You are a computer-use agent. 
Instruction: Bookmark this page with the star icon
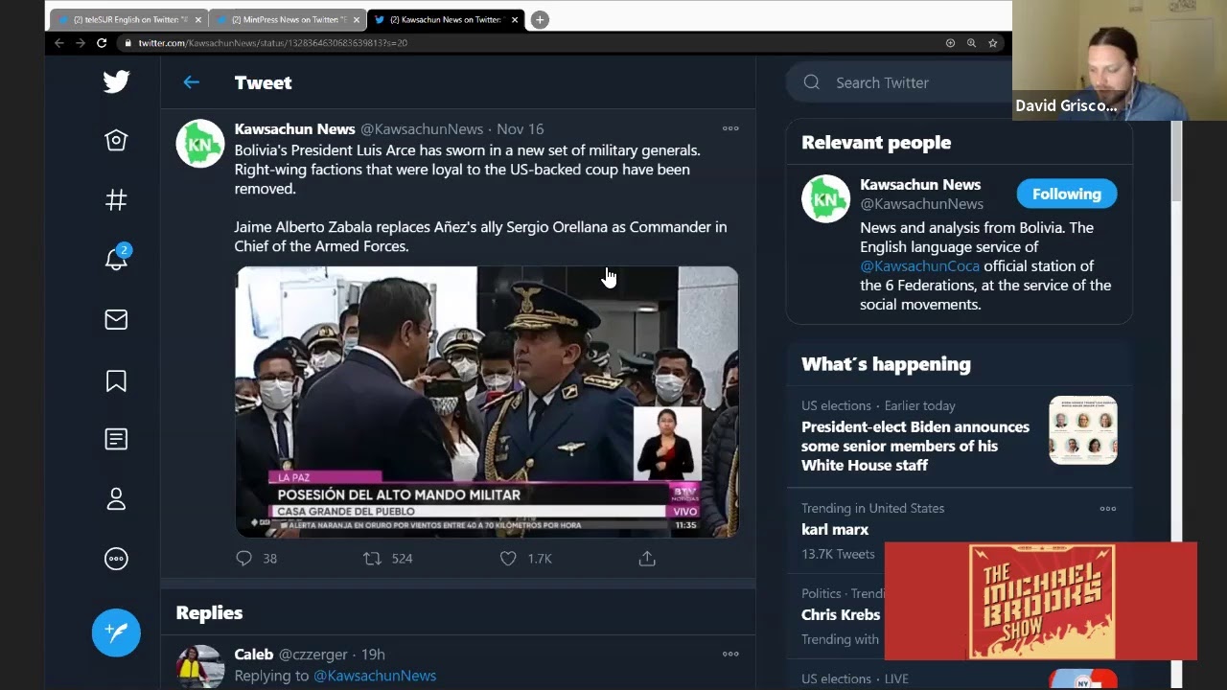[x=993, y=43]
